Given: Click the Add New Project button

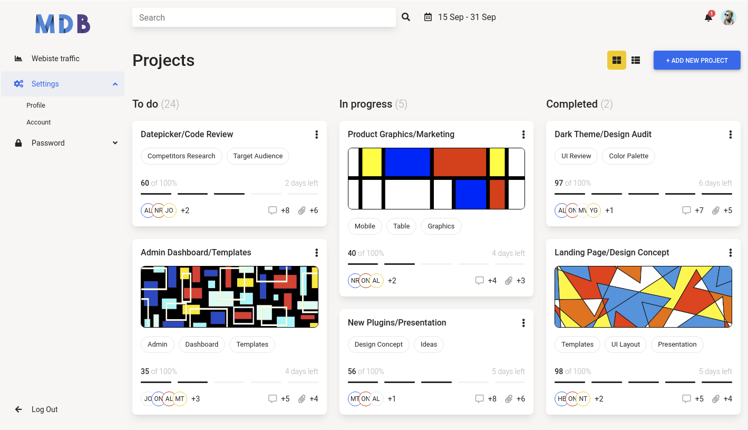Looking at the screenshot, I should 697,60.
